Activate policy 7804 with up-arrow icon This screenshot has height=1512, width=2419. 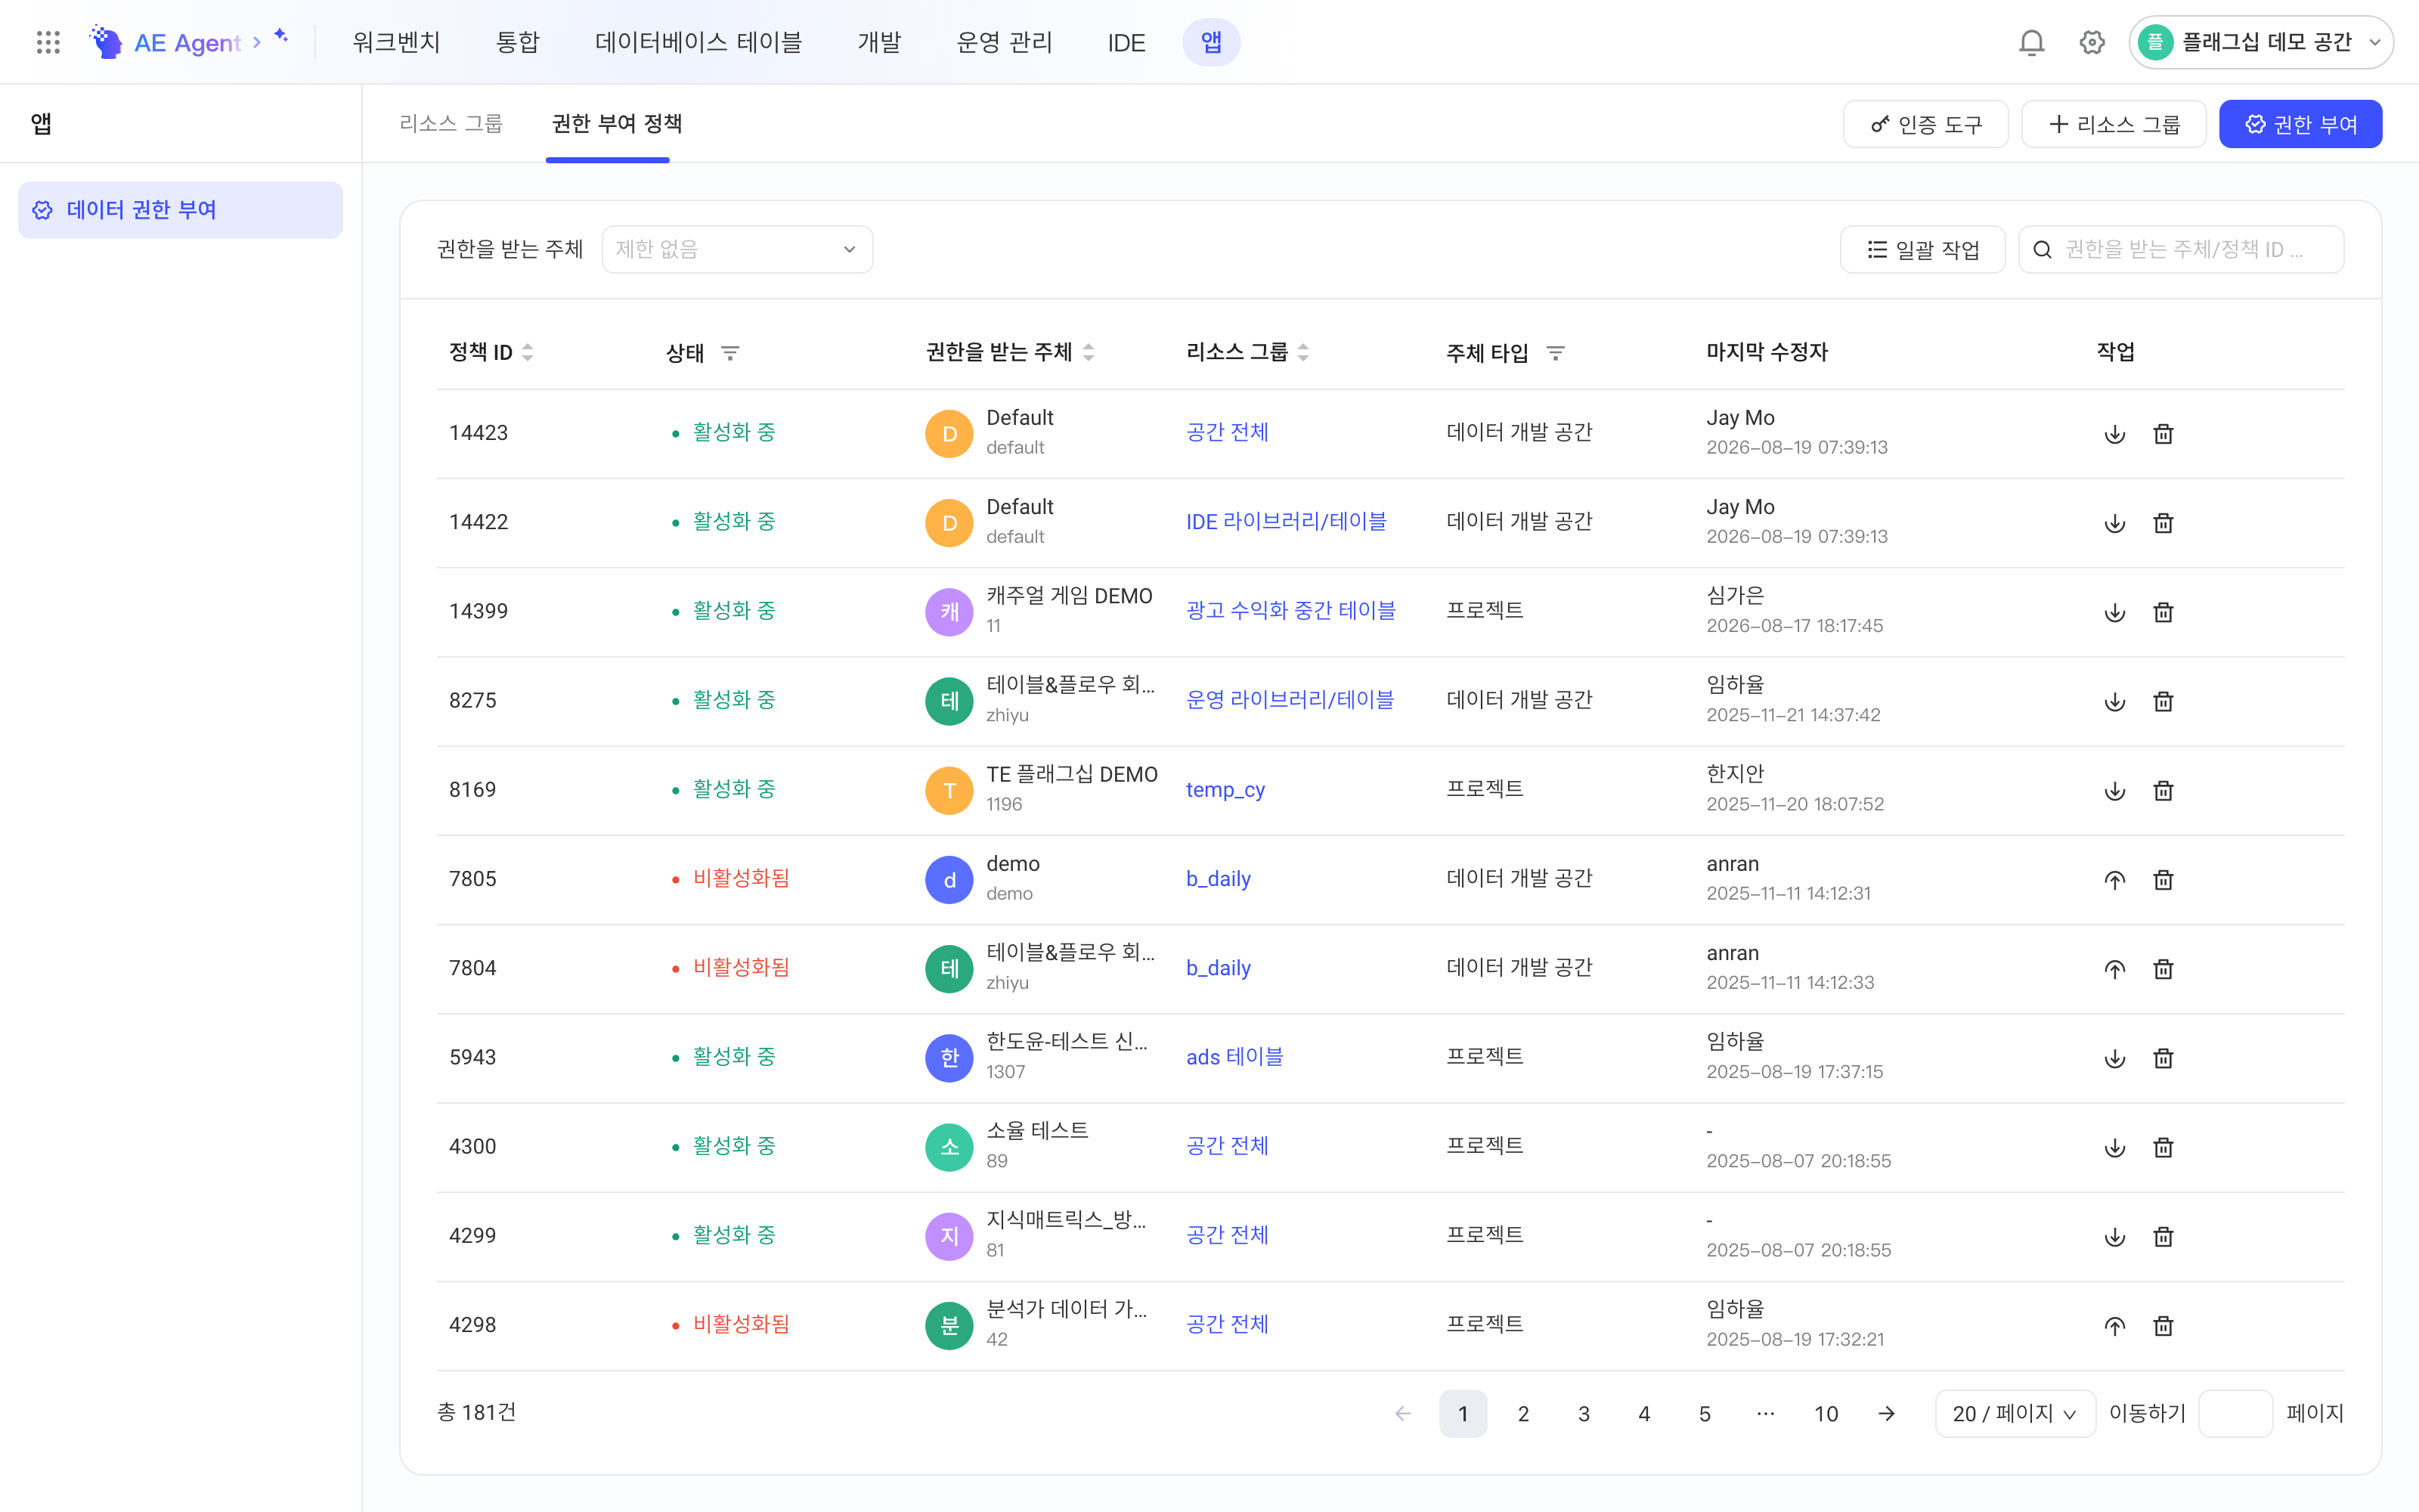pyautogui.click(x=2115, y=968)
